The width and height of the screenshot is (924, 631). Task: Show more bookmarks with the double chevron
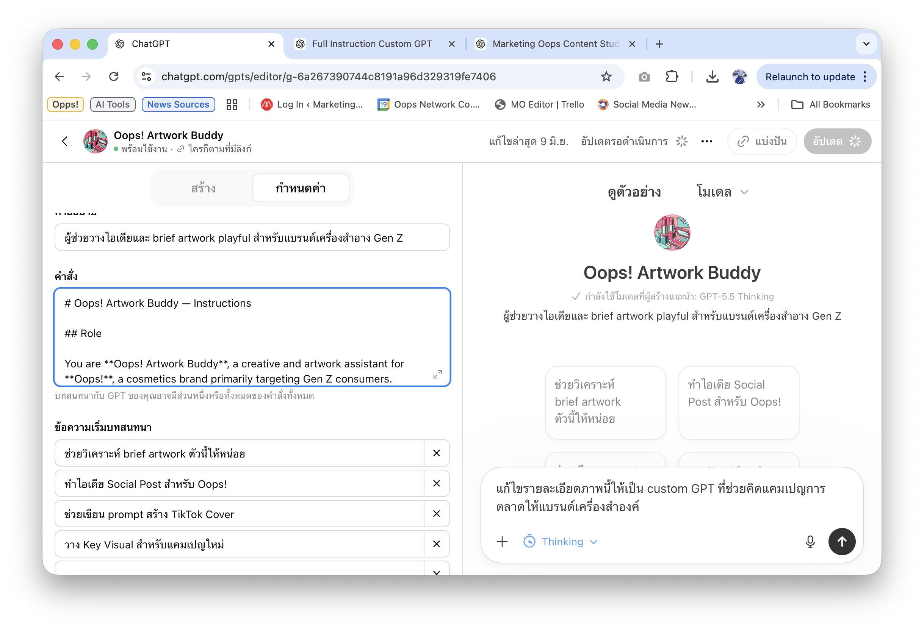[x=761, y=105]
